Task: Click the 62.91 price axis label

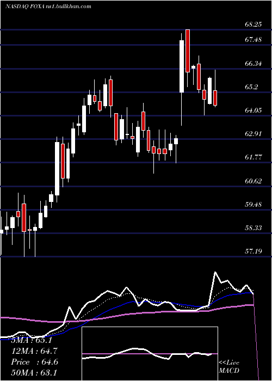Action: 254,134
